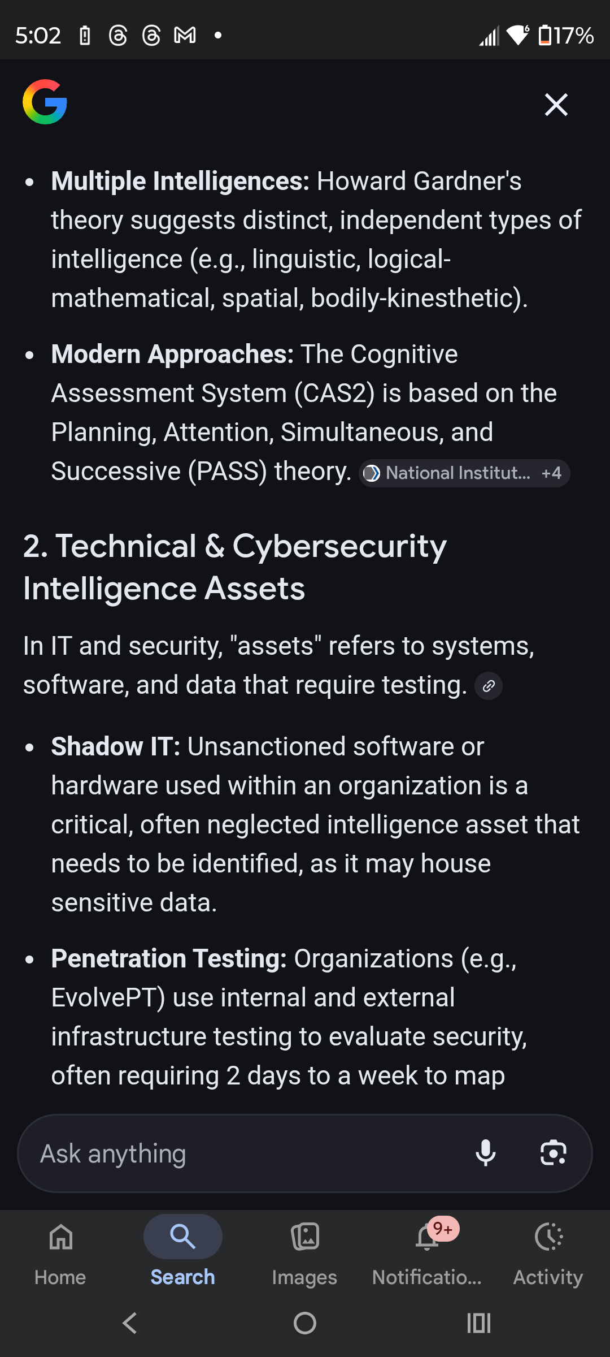Tap the battery 17% indicator
This screenshot has width=610, height=1357.
565,36
